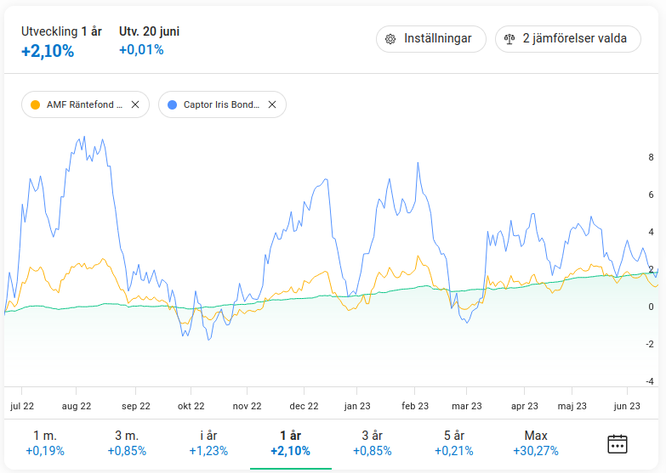Click the AMF Räntefond chip label
The image size is (666, 473).
click(83, 104)
